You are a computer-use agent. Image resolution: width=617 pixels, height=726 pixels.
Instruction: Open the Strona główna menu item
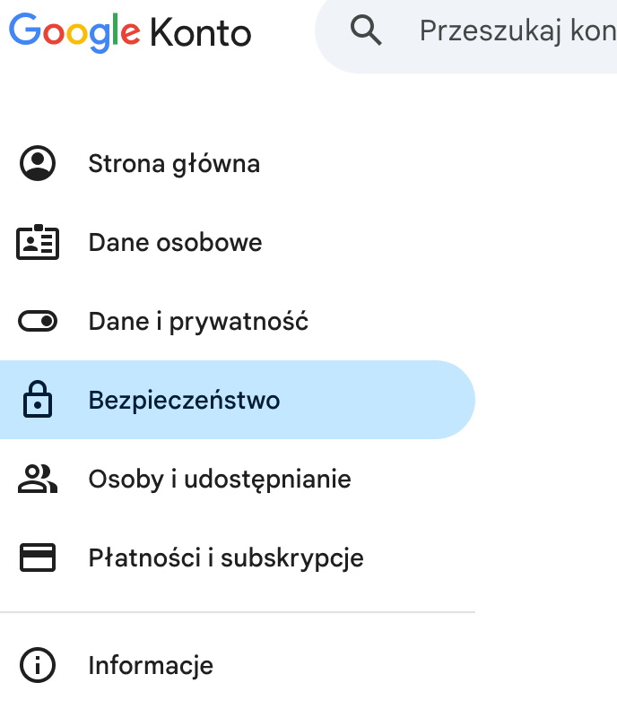174,164
